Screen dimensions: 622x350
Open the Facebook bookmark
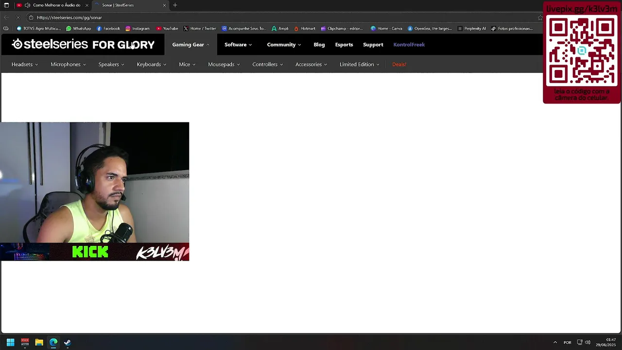click(x=108, y=28)
